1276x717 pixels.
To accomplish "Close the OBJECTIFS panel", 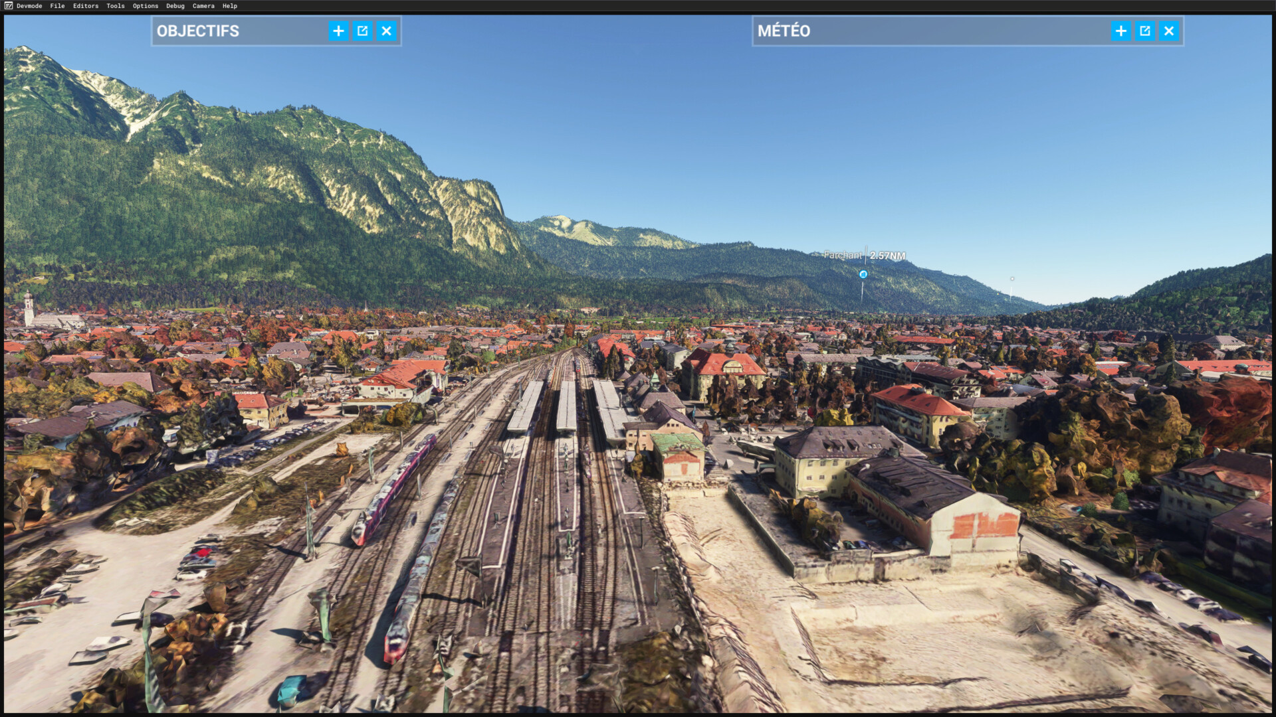I will (386, 31).
